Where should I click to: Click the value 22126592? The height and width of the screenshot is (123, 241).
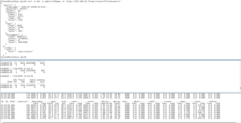click(x=31, y=85)
